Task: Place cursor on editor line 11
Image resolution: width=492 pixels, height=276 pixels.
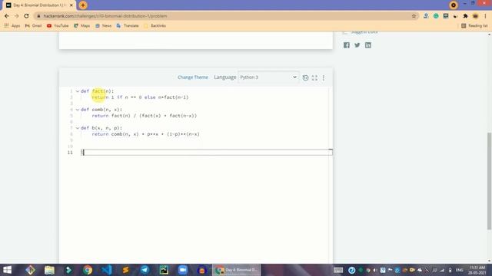Action: tap(207, 153)
